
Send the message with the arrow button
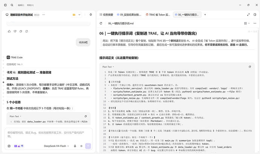[x=88, y=146]
